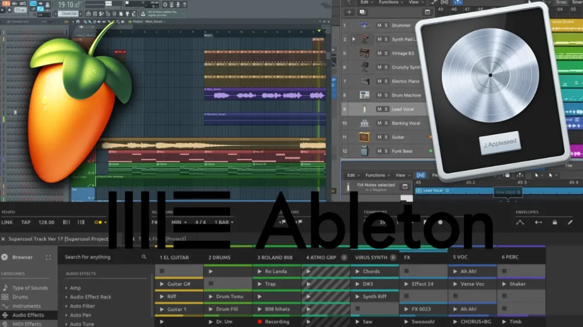Click the pencil icon under Envelopes
This screenshot has height=327, width=583.
point(570,222)
